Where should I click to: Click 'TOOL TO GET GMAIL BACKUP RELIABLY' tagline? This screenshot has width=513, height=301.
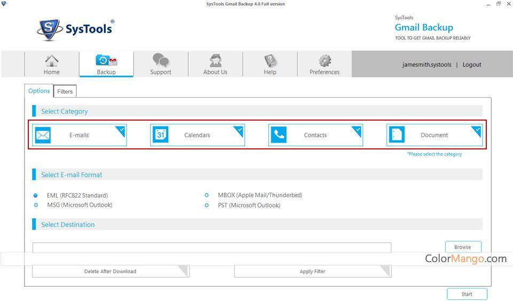433,38
